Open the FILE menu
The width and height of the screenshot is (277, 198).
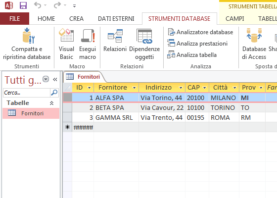(x=14, y=19)
